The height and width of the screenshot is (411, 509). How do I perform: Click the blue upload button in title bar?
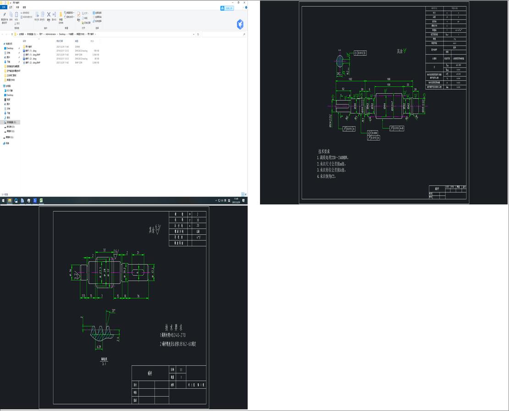click(x=227, y=8)
